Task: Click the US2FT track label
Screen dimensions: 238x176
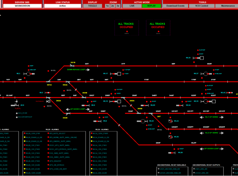Action: [x=190, y=127]
